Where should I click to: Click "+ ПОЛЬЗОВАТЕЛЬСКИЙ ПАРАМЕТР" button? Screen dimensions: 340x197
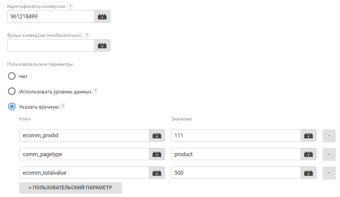coord(70,188)
